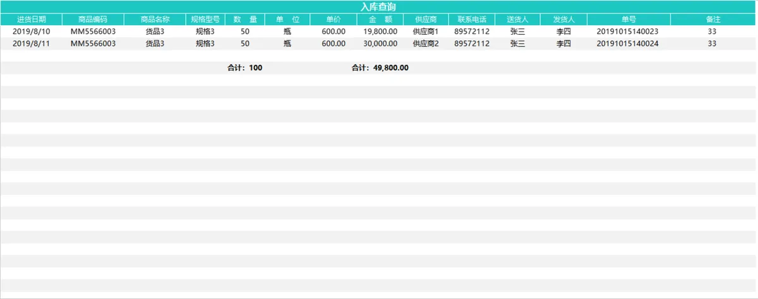Click the supplier cell 供应商2
This screenshot has height=299, width=758.
click(x=426, y=44)
